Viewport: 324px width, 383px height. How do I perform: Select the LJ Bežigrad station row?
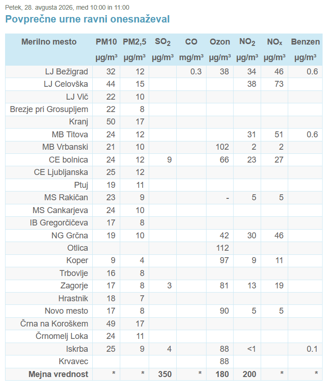pos(164,72)
